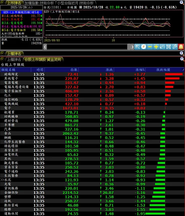Click magnifier icon beside 上櫃排名 collapsed panel
This screenshot has height=216, width=185.
tap(182, 53)
